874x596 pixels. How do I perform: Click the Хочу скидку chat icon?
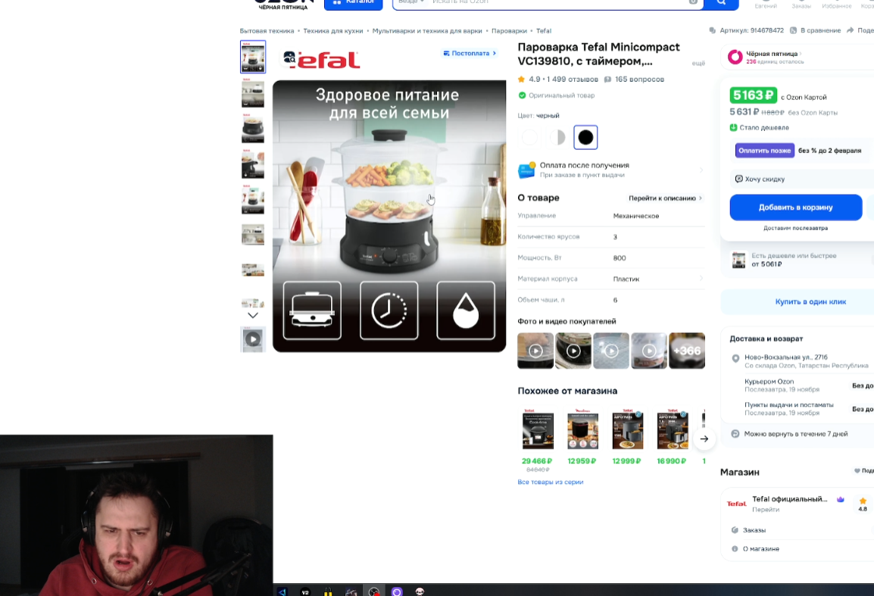click(x=738, y=179)
